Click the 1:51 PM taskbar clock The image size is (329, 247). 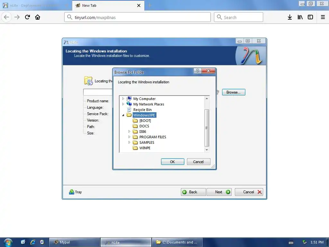[x=317, y=242]
